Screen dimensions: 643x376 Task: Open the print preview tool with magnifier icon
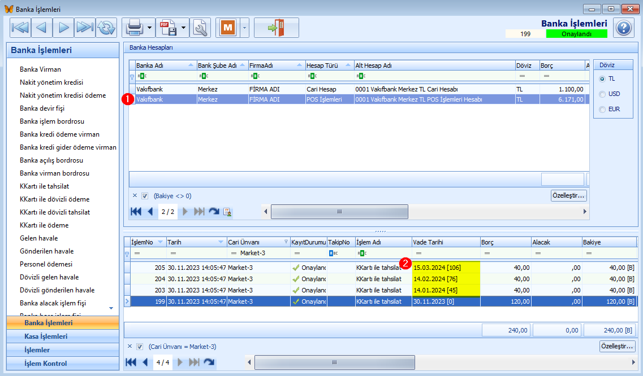pyautogui.click(x=200, y=28)
